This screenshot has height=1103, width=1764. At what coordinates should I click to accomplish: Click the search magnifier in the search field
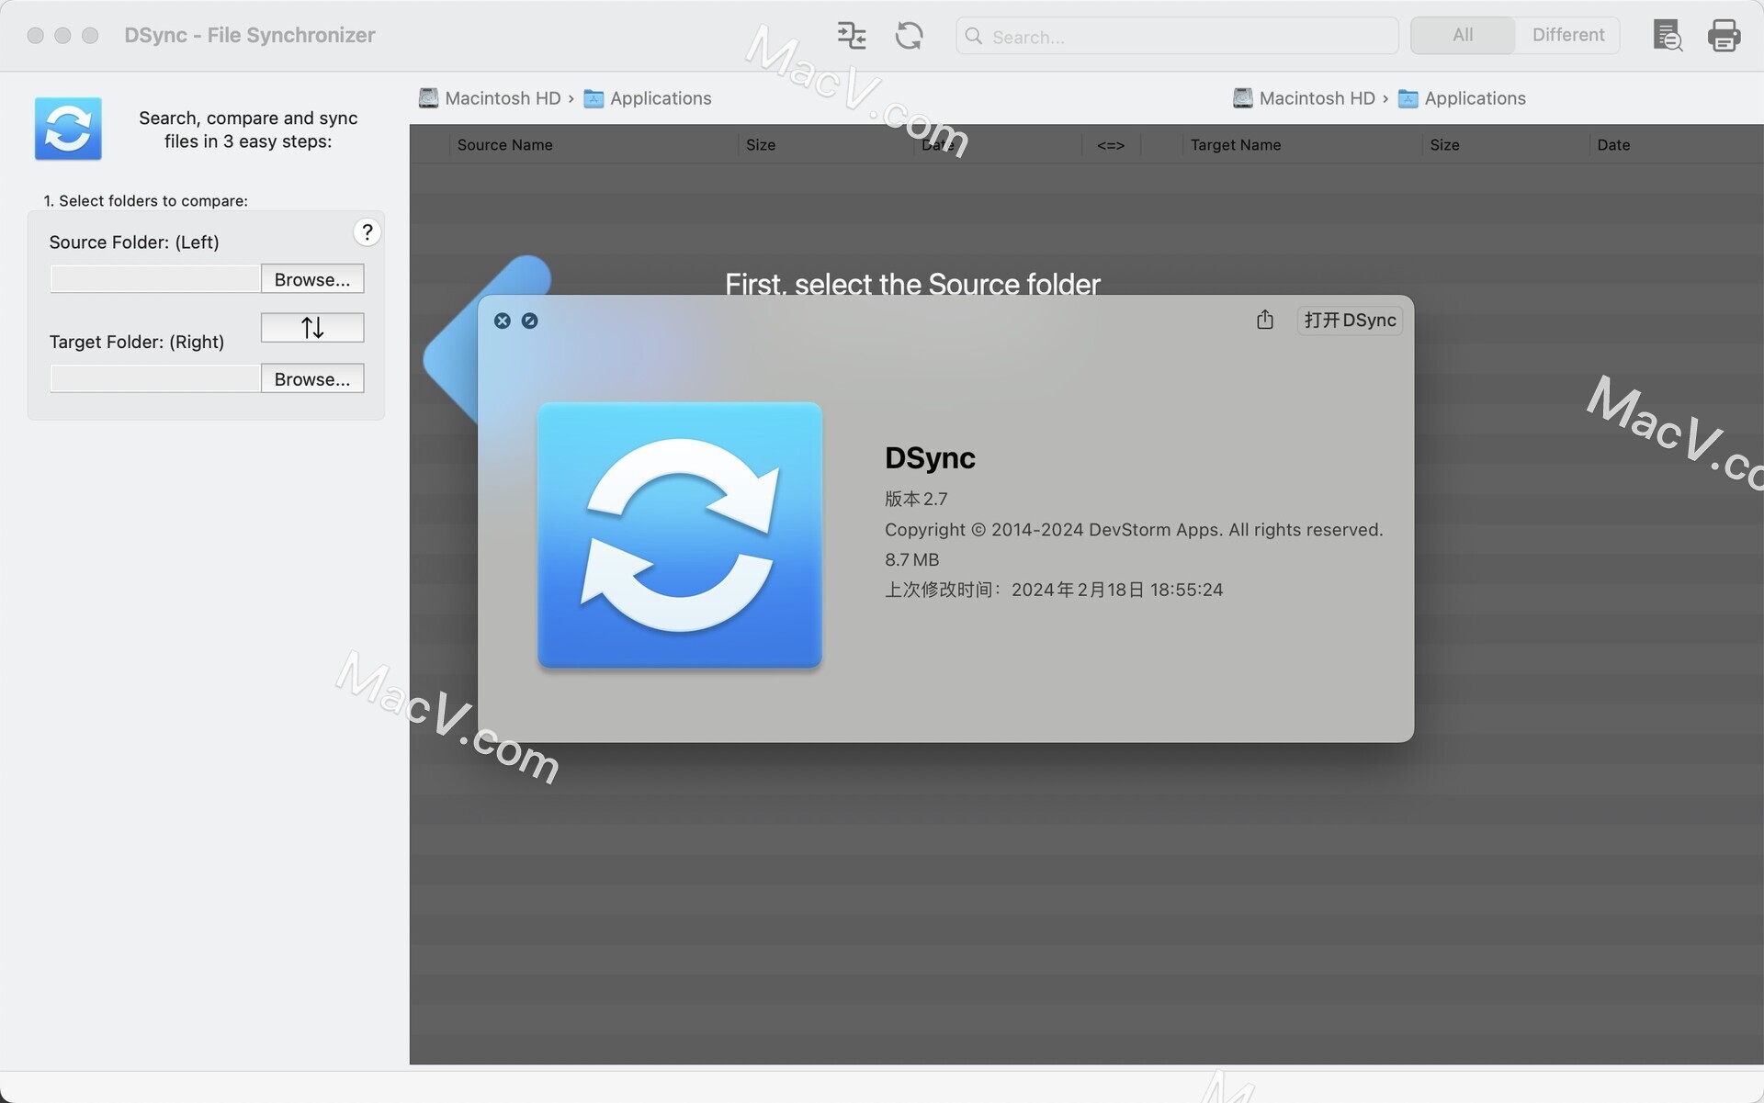[x=975, y=36]
